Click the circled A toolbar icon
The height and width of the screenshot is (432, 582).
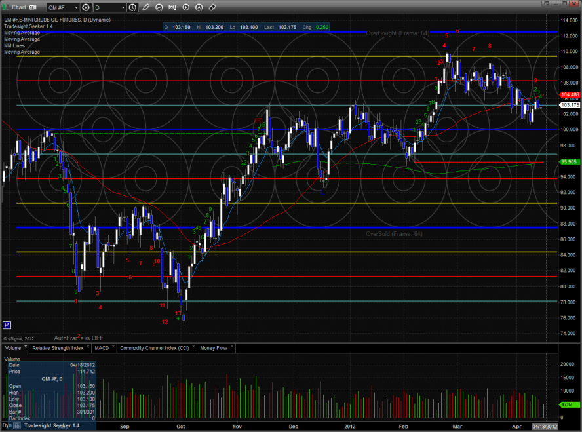click(x=199, y=8)
